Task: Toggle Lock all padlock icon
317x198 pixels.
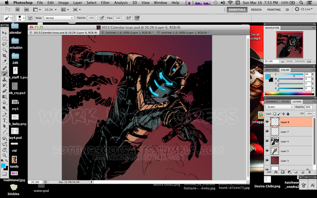Action: pos(288,114)
